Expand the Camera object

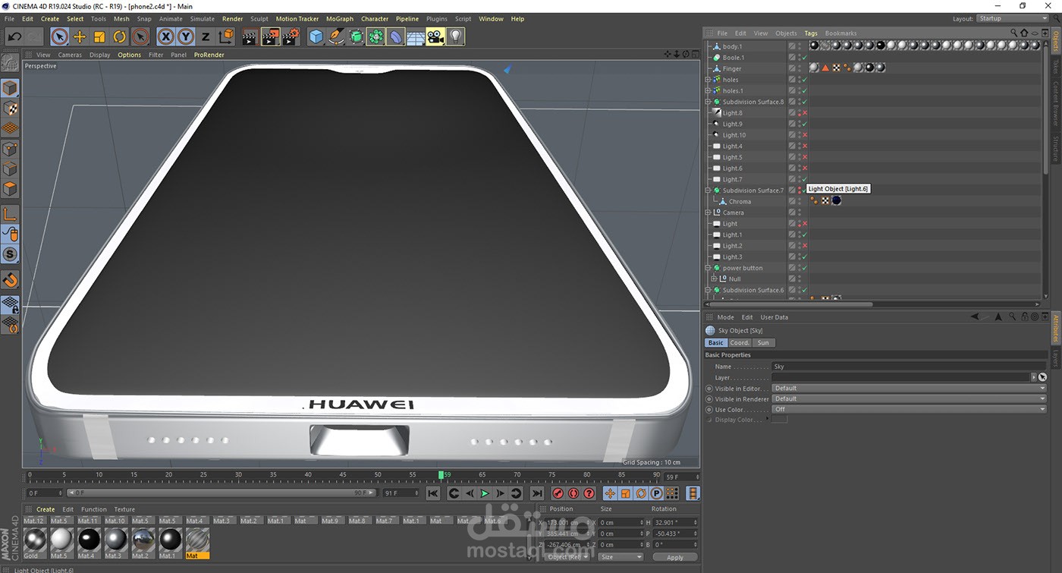pos(709,213)
